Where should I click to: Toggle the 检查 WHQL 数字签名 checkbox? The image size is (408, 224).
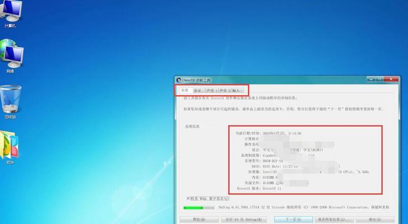pyautogui.click(x=188, y=199)
